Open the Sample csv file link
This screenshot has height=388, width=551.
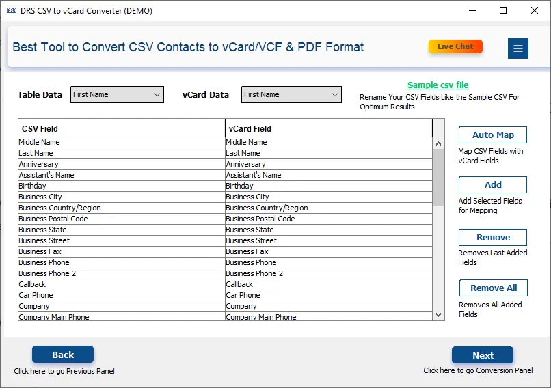(x=438, y=85)
